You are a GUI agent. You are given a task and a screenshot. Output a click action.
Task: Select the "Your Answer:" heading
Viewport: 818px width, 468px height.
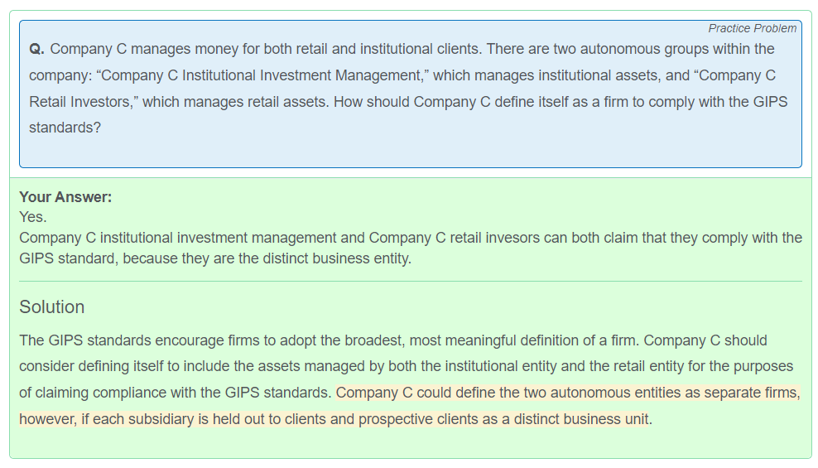click(65, 196)
